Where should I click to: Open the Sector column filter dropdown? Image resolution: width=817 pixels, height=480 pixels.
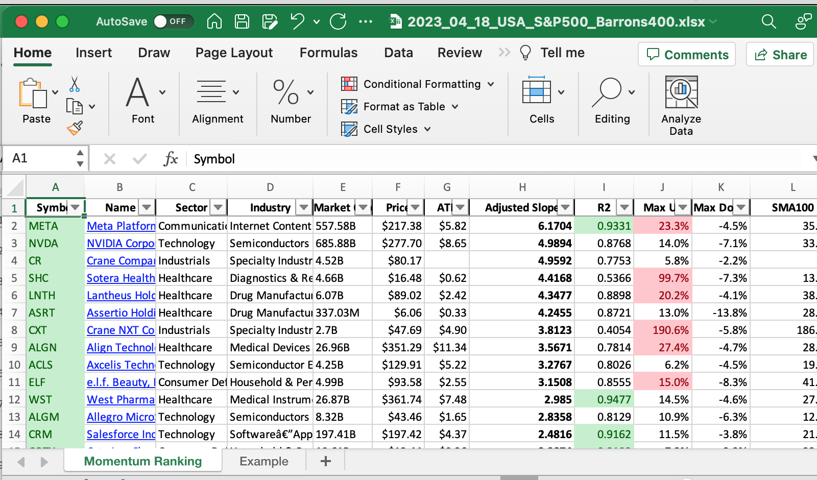pos(219,207)
